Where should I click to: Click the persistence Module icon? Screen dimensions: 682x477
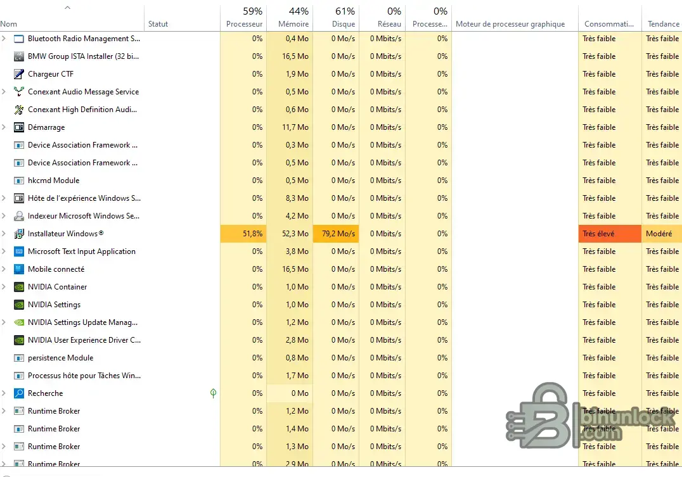19,358
